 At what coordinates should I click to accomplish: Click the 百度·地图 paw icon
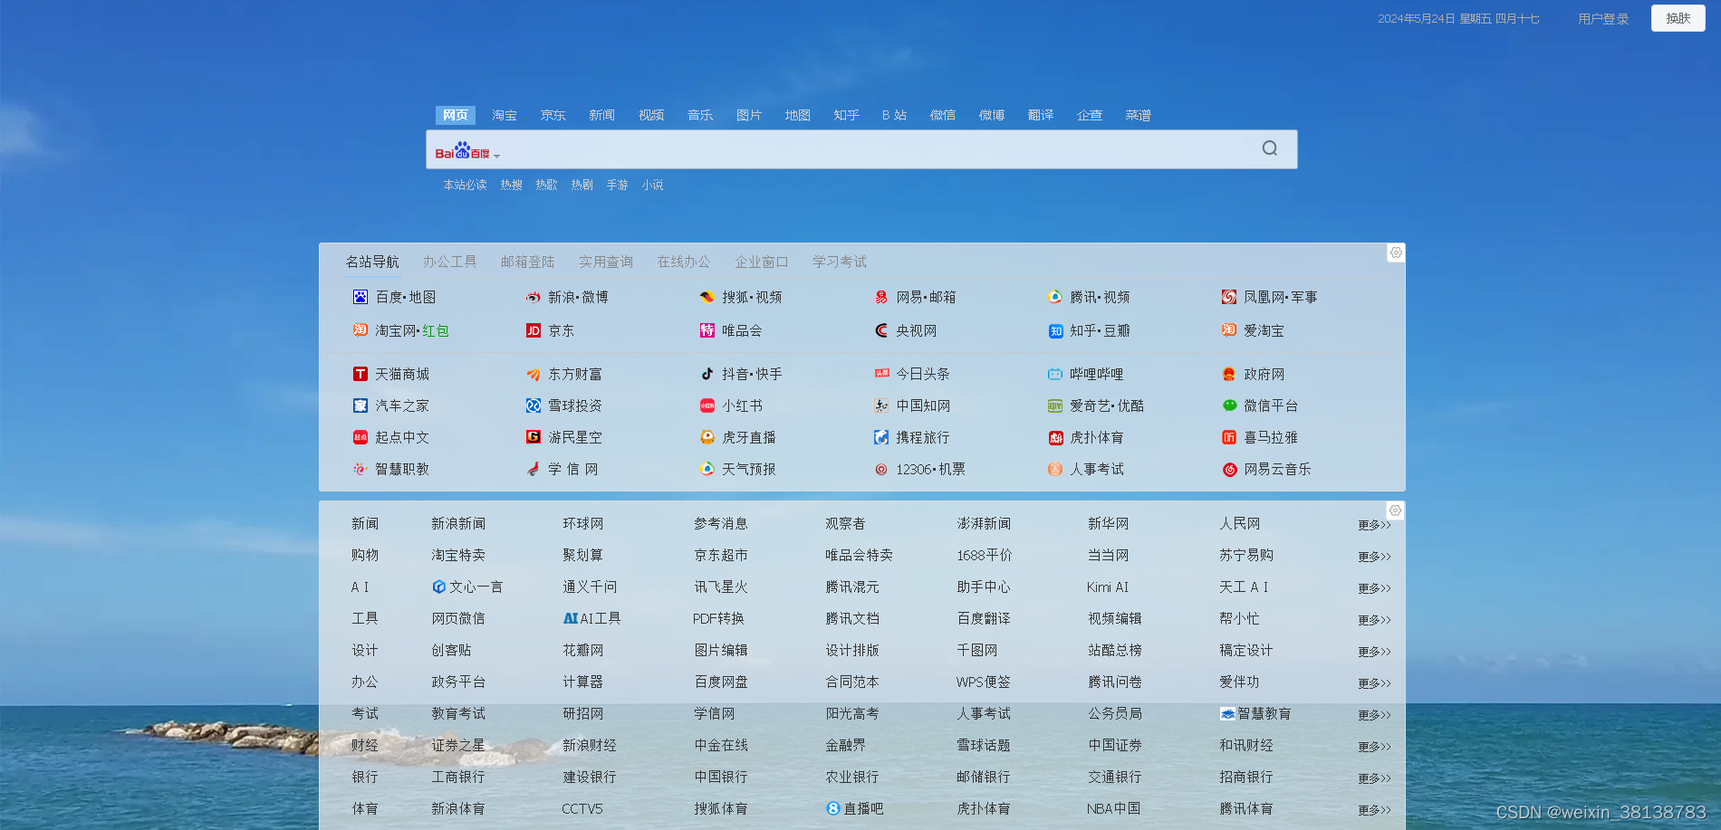click(x=361, y=297)
